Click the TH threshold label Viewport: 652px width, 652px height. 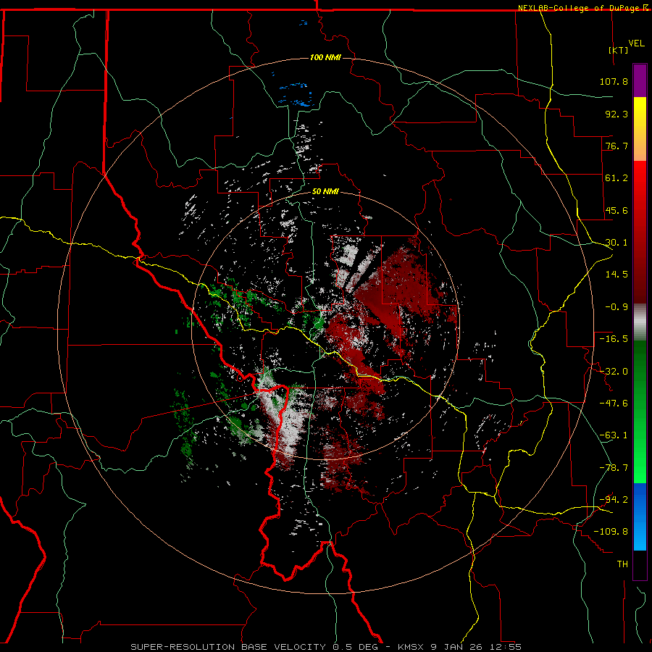[622, 564]
